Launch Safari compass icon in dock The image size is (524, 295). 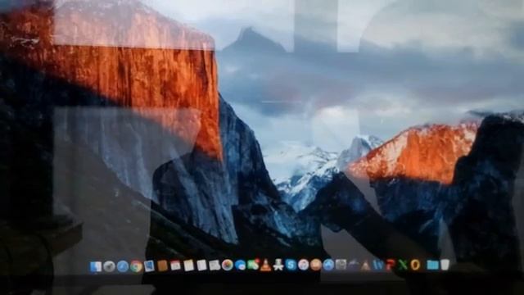point(123,266)
